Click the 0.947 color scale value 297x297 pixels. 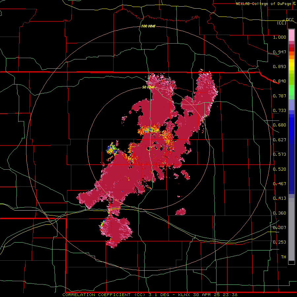point(280,52)
